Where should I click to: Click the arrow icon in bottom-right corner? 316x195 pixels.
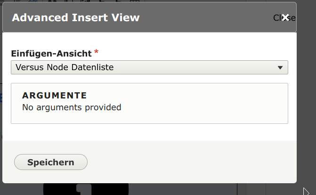pyautogui.click(x=306, y=191)
